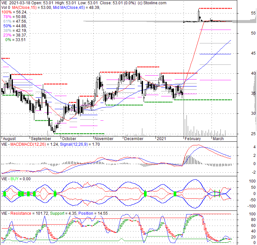Viewport: 257px width, 245px height.
Task: Click the 'BUY = 0.00' indicator label
Action: pyautogui.click(x=20, y=179)
